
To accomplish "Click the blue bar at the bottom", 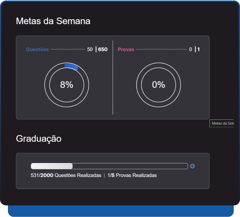I will click(120, 211).
